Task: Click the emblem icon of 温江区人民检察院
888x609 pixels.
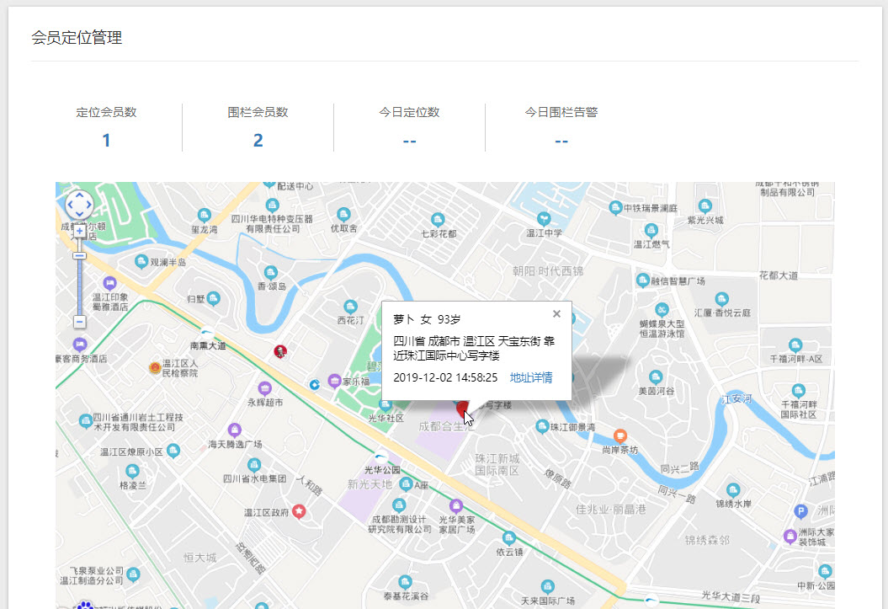Action: 155,367
